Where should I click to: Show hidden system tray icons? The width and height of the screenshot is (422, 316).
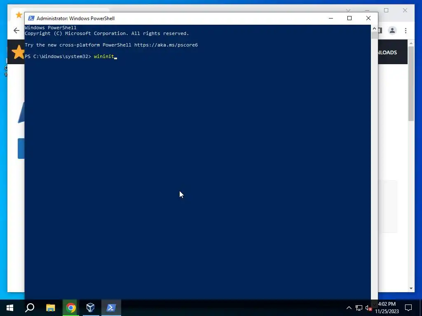point(349,308)
